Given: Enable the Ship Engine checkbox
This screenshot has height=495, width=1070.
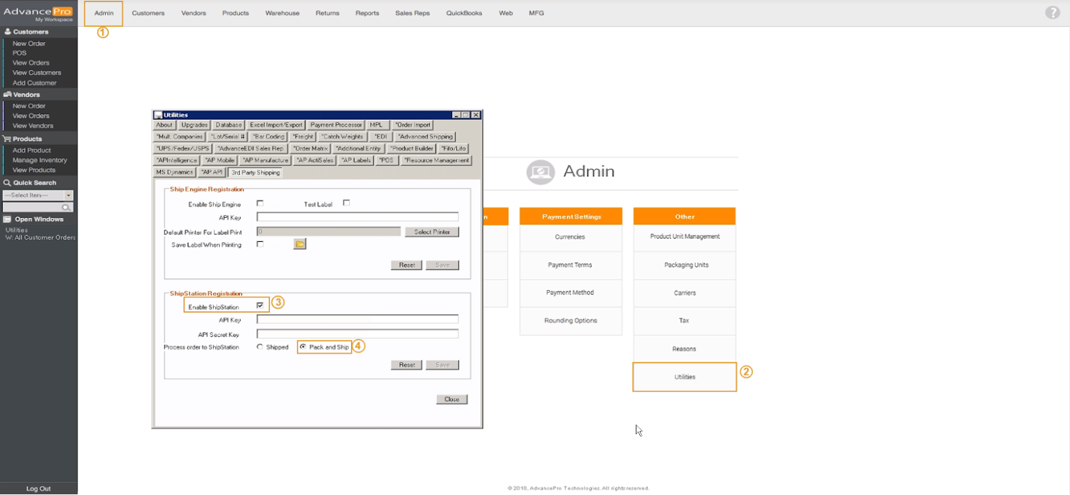Looking at the screenshot, I should pyautogui.click(x=260, y=203).
